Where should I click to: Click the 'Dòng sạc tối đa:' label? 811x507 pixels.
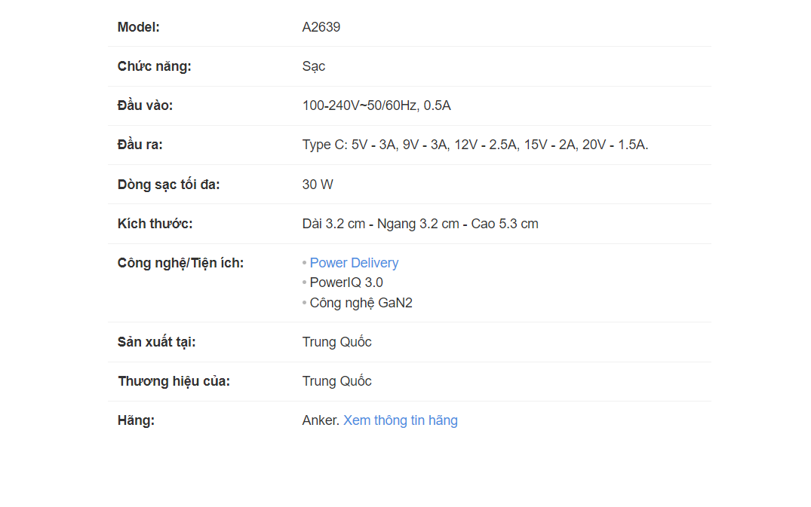[x=169, y=185]
